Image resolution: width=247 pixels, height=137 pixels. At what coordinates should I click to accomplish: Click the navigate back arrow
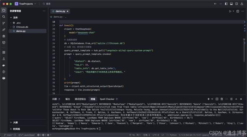pyautogui.click(x=215, y=4)
